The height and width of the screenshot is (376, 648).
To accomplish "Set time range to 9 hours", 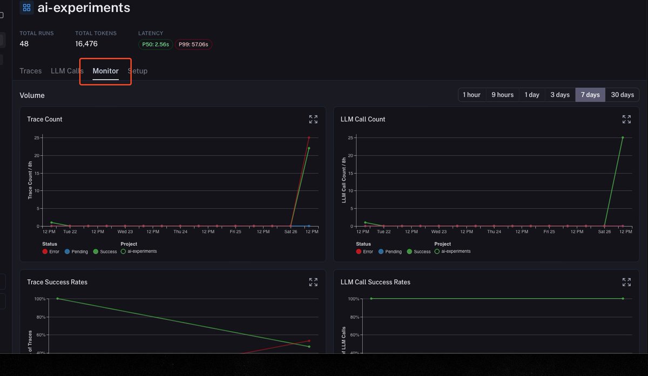I will tap(502, 95).
